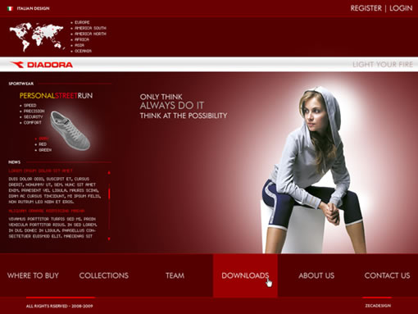Click the news scroll down arrow
Image resolution: width=418 pixels, height=314 pixels.
pyautogui.click(x=109, y=239)
